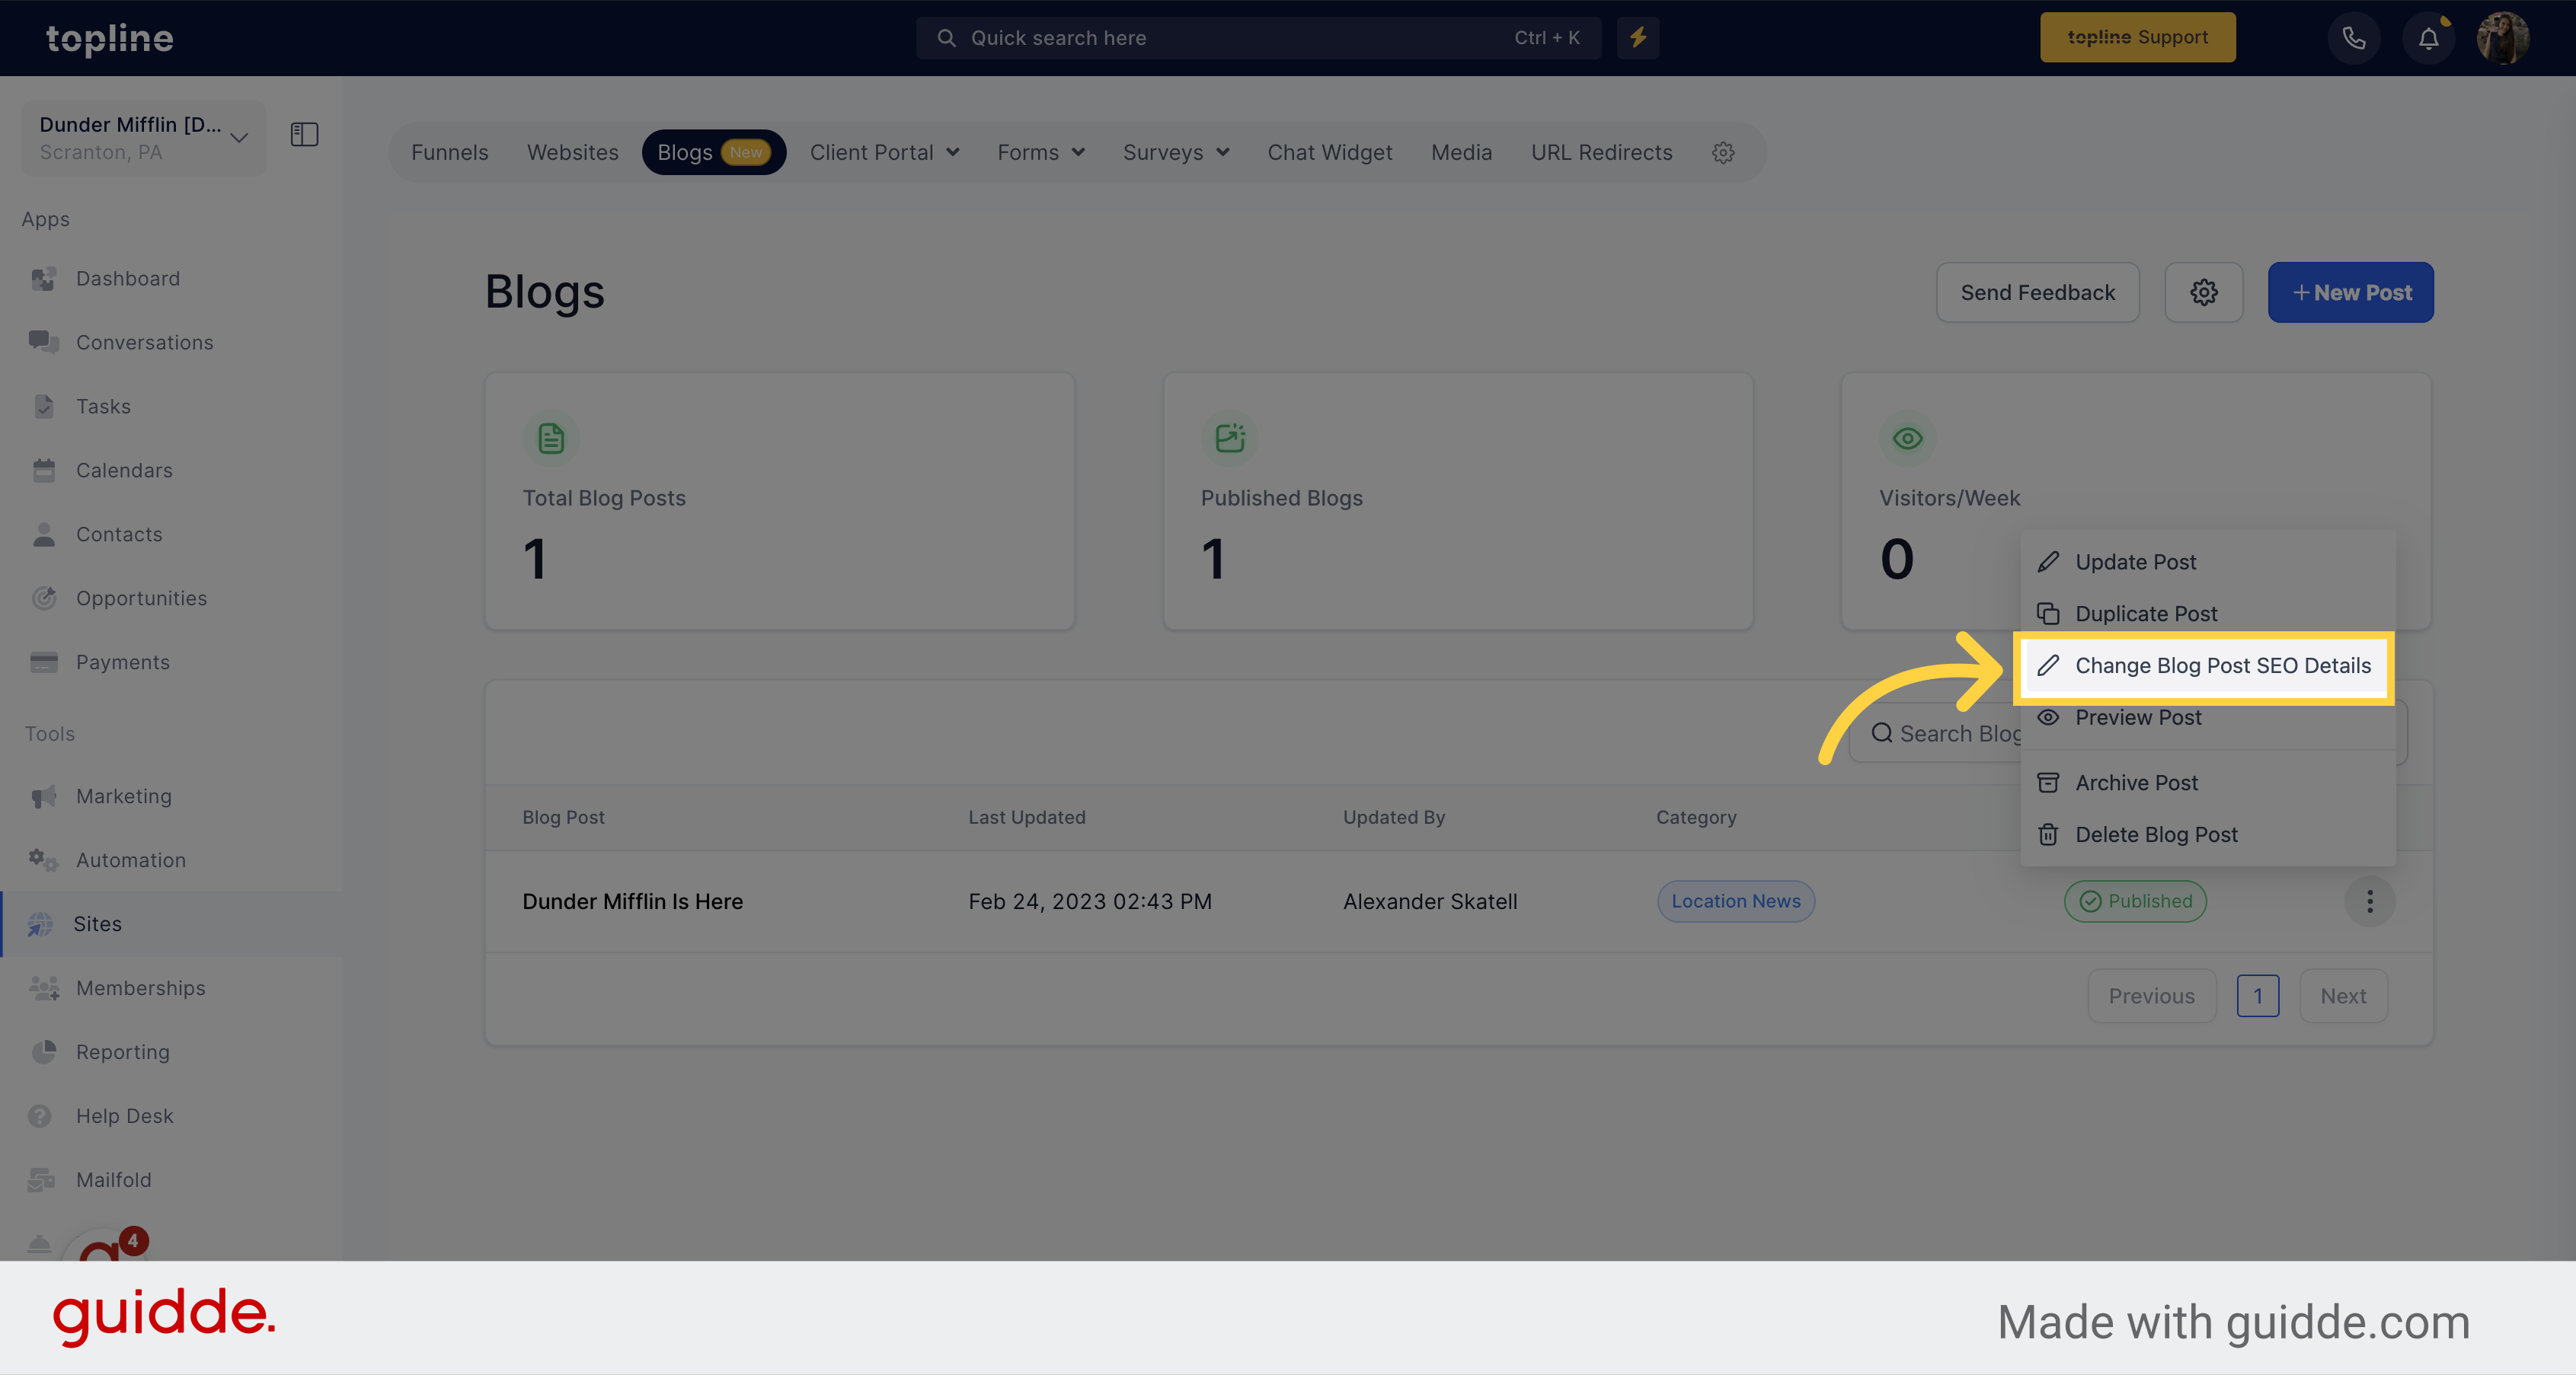
Task: Click the Send Feedback button
Action: pyautogui.click(x=2038, y=293)
